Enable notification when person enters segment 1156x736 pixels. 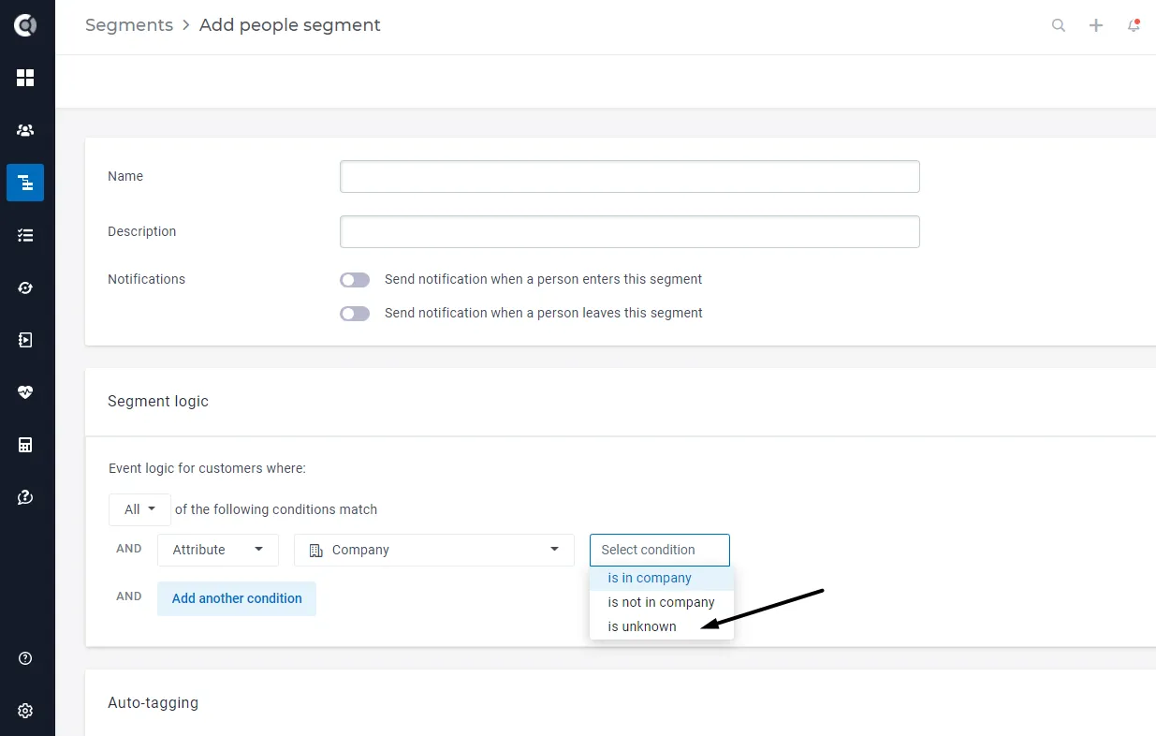click(x=355, y=280)
